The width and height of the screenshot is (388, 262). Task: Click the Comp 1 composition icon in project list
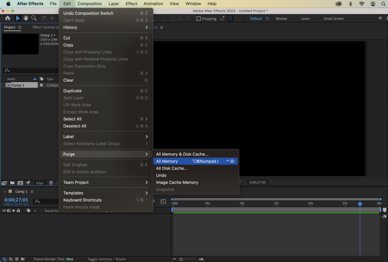[8, 85]
